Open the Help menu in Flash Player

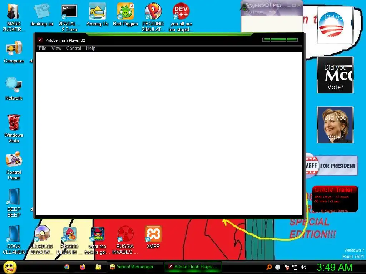click(90, 48)
